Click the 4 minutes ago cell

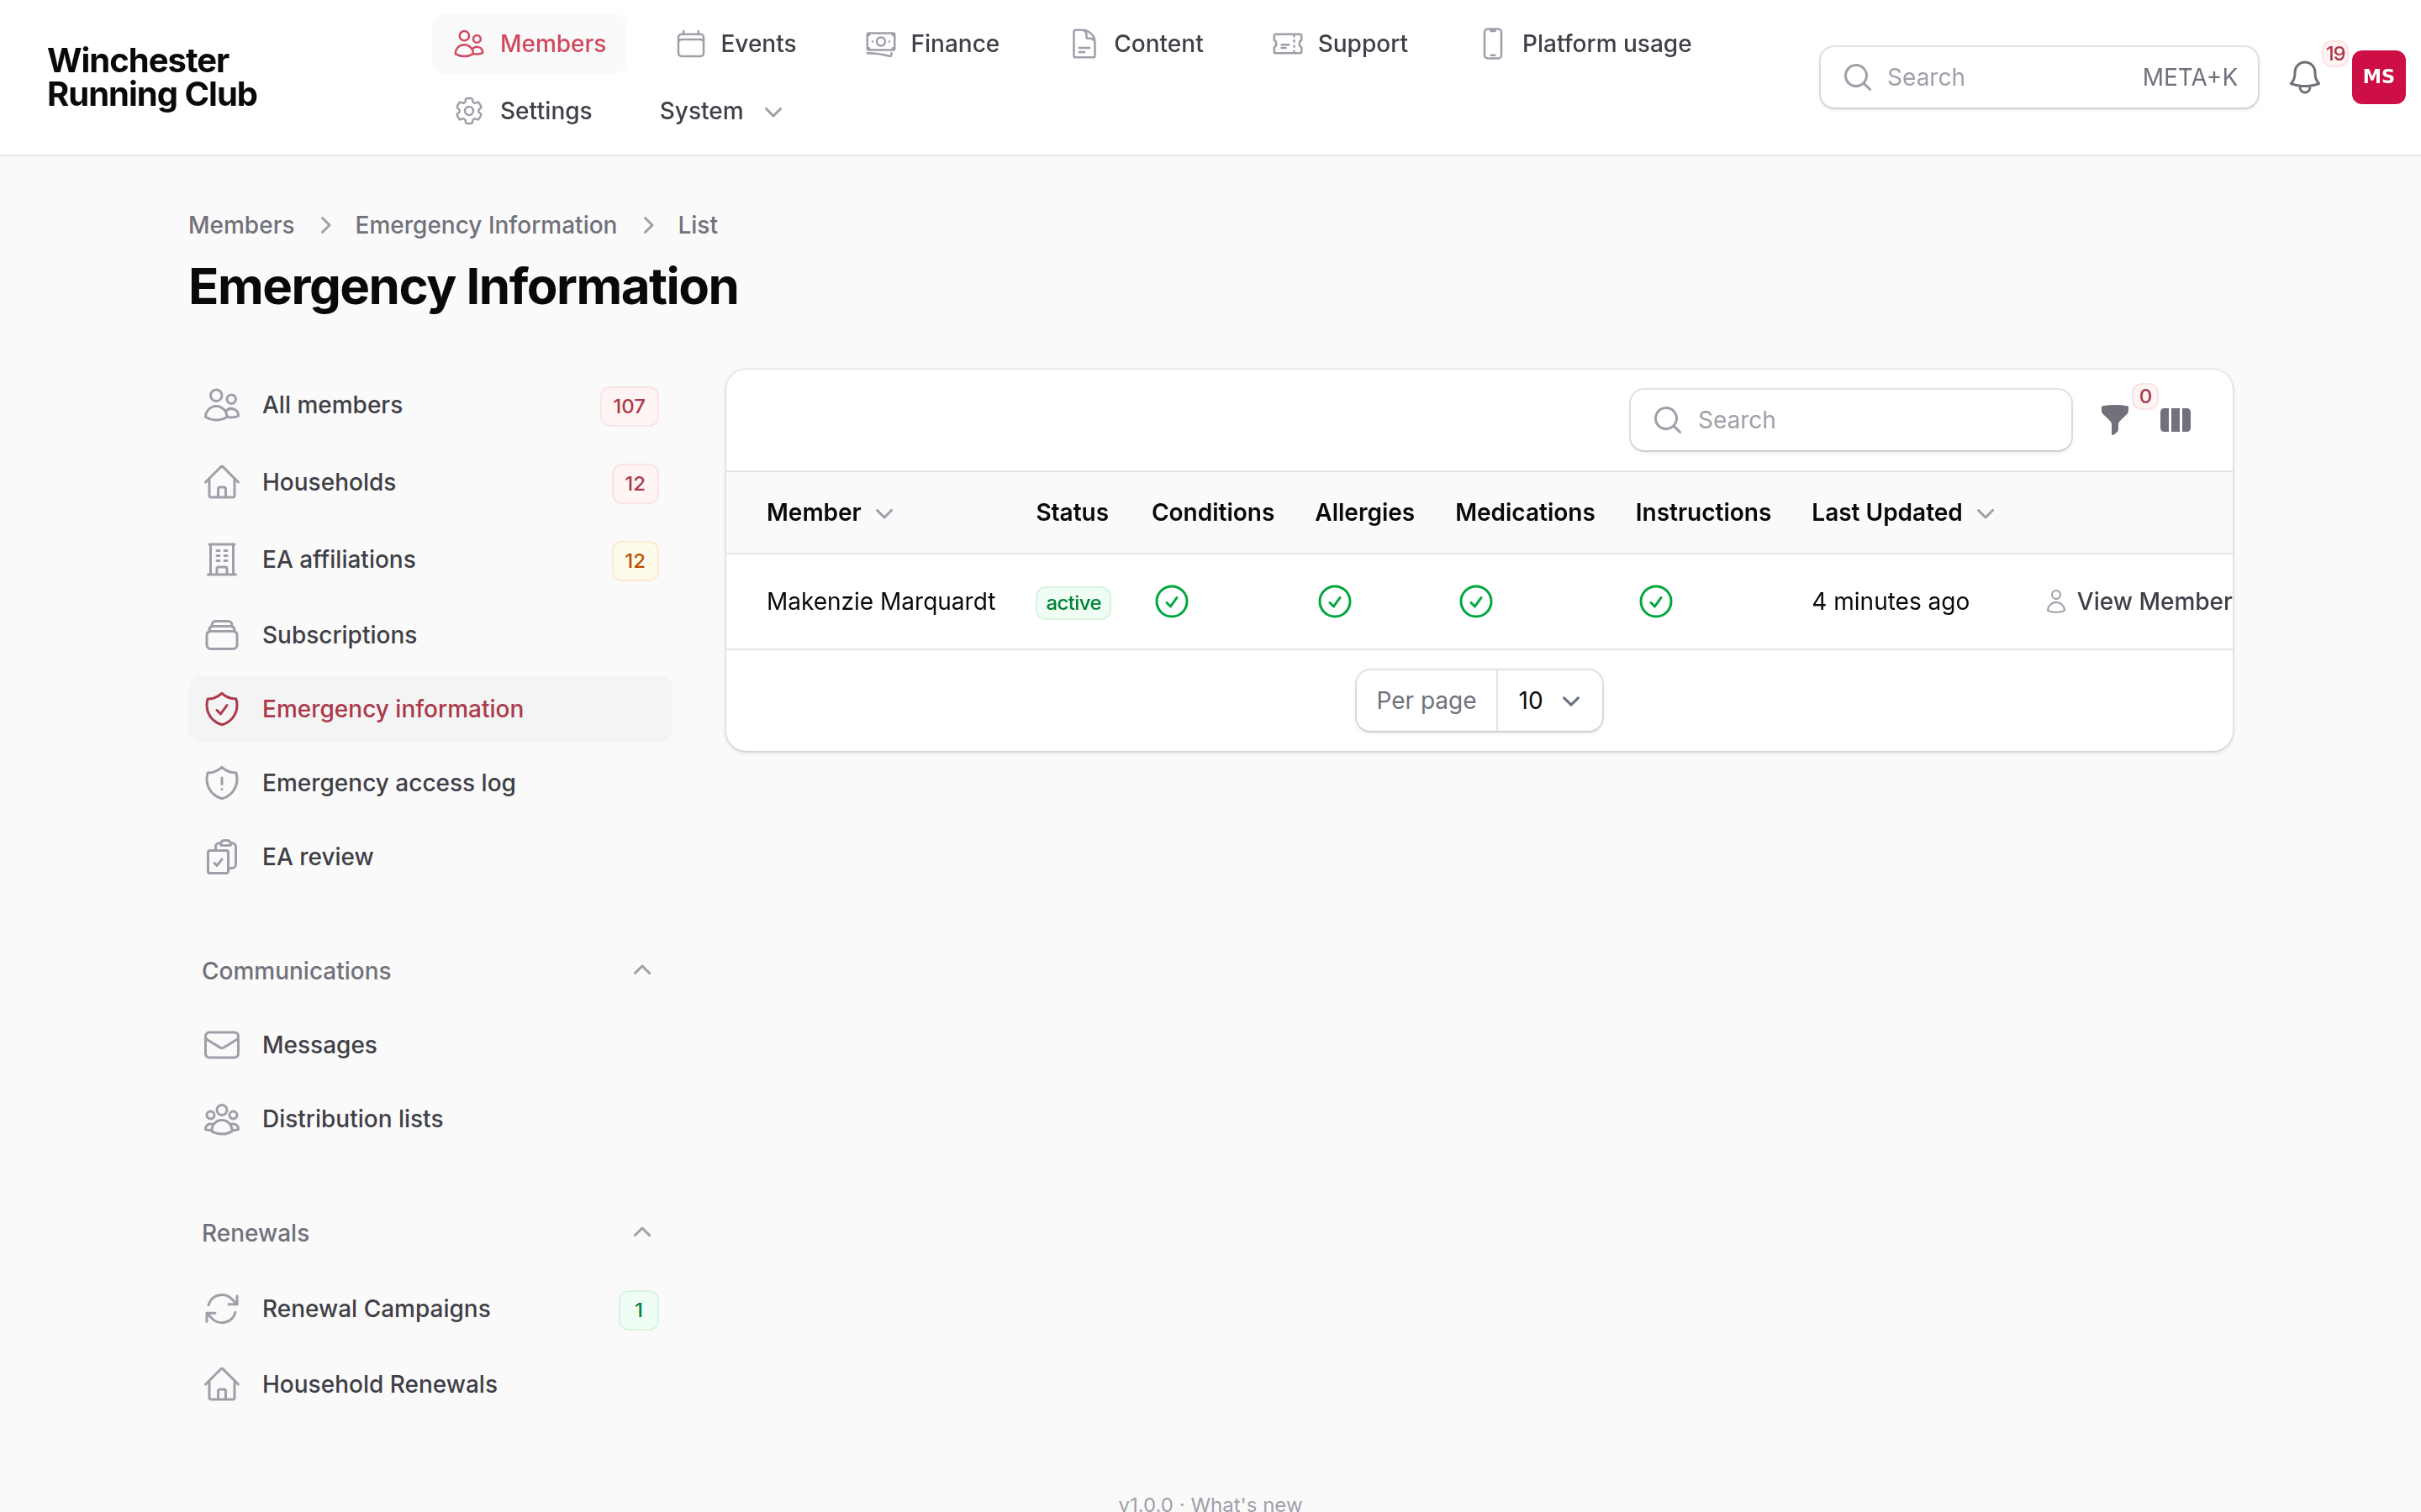pyautogui.click(x=1890, y=601)
